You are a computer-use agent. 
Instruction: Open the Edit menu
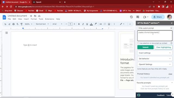14,19
